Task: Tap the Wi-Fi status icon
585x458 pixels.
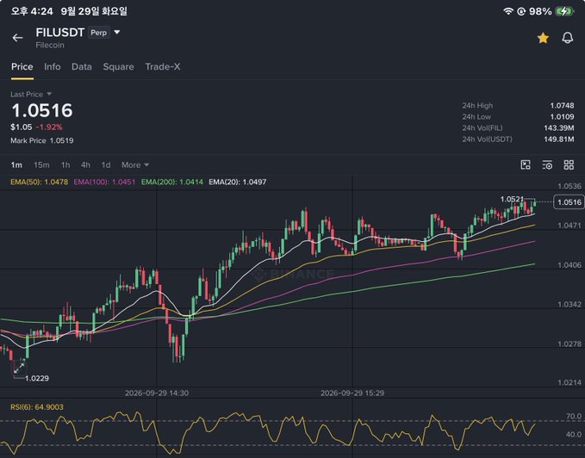Action: click(x=507, y=11)
